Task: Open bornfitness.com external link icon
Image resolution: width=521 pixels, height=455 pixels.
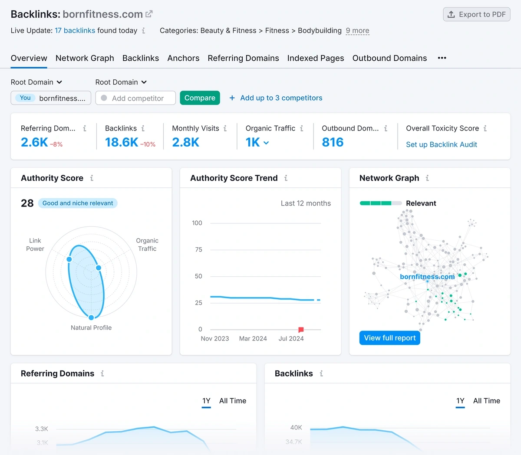Action: (x=149, y=14)
